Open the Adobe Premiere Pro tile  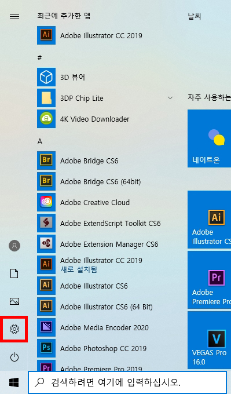pos(209,280)
